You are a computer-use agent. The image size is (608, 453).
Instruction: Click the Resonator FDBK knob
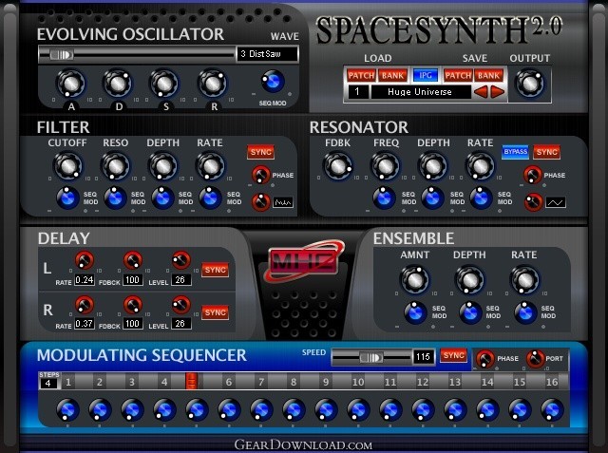tap(337, 166)
